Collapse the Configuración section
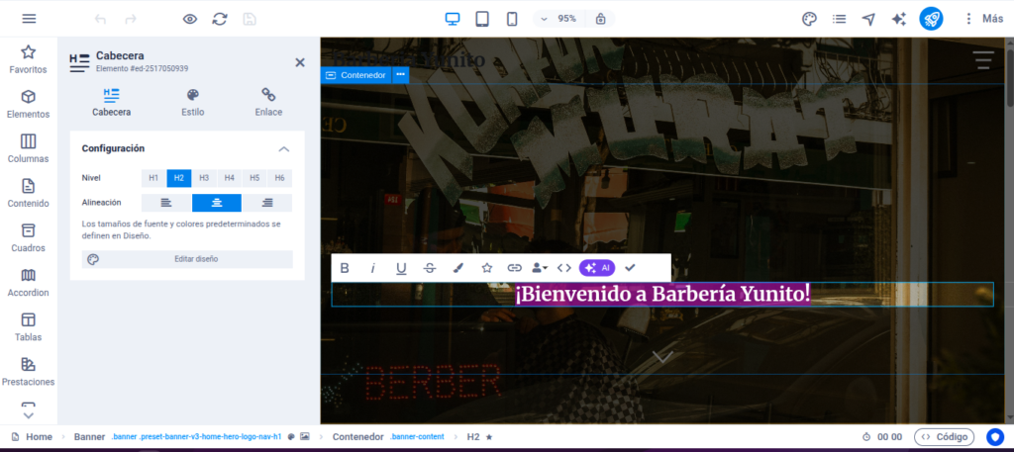The height and width of the screenshot is (452, 1014). [284, 148]
